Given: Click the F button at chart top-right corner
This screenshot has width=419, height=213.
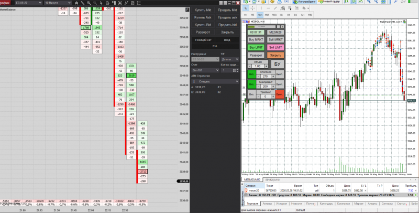Looking at the screenshot, I should [188, 9].
